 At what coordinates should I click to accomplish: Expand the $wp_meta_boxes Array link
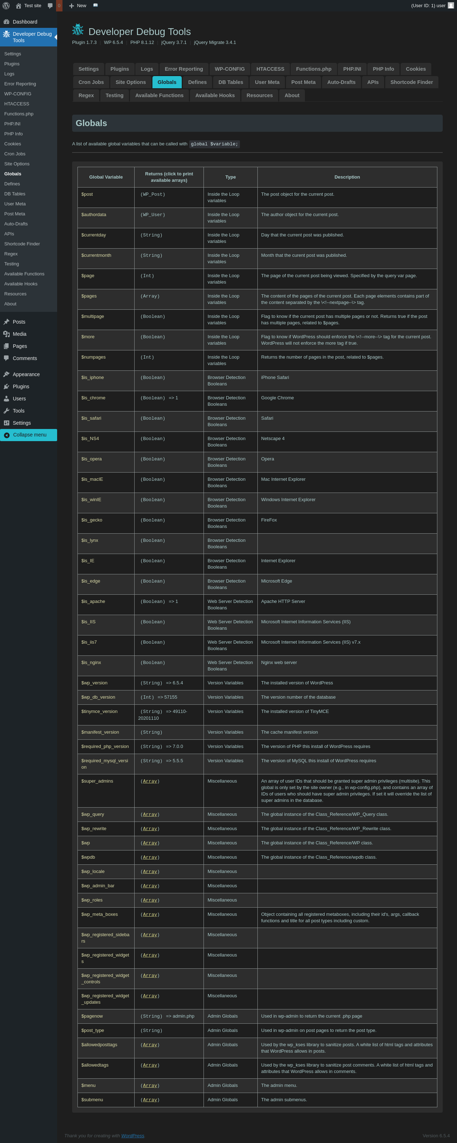click(x=150, y=914)
